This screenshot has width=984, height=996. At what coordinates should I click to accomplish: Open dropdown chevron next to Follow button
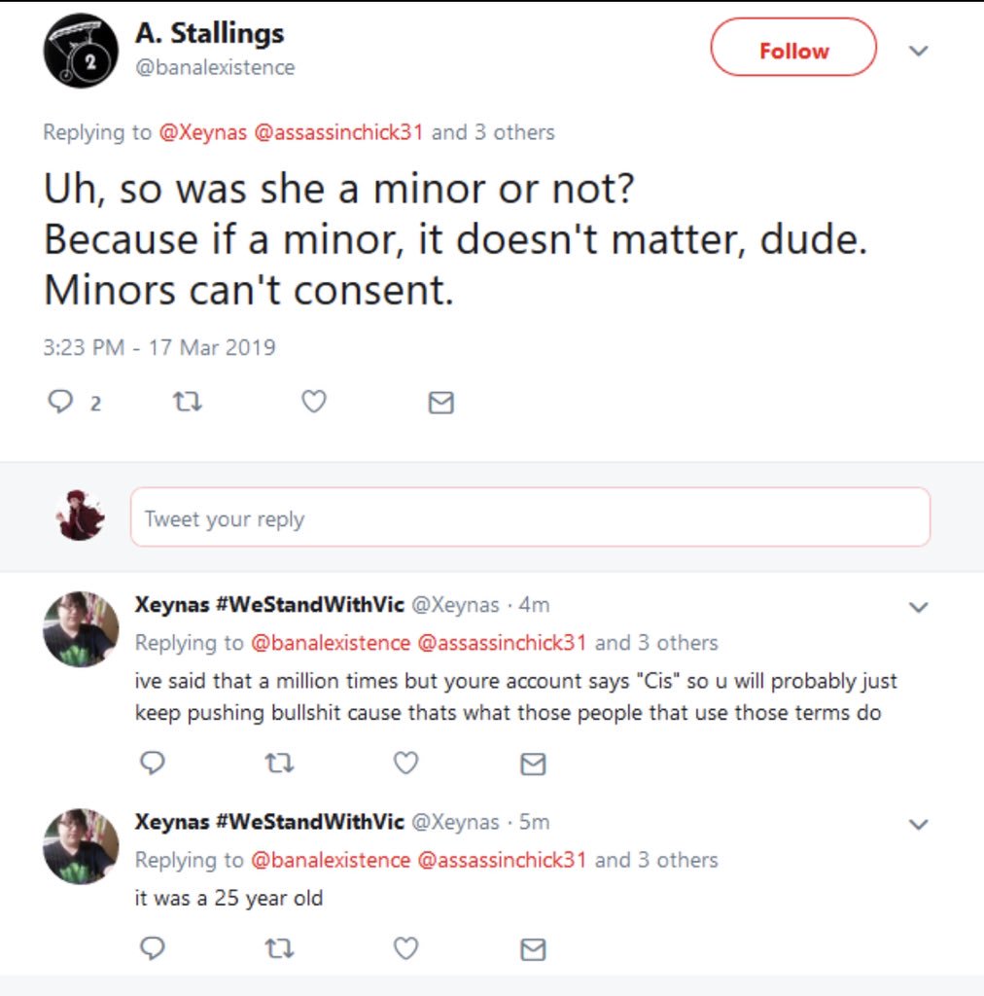click(918, 51)
